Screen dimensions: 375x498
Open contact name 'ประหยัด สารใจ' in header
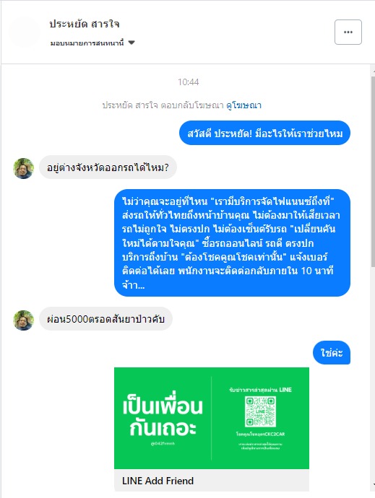[x=85, y=24]
